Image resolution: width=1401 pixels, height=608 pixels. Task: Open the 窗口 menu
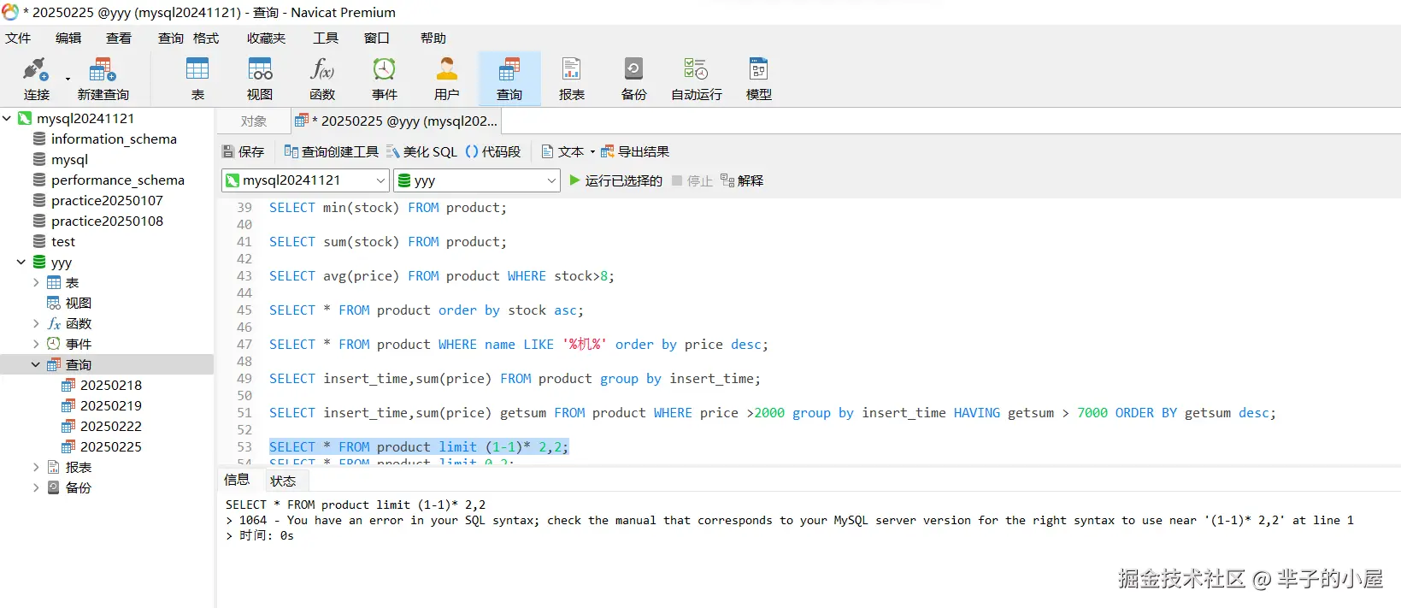377,38
